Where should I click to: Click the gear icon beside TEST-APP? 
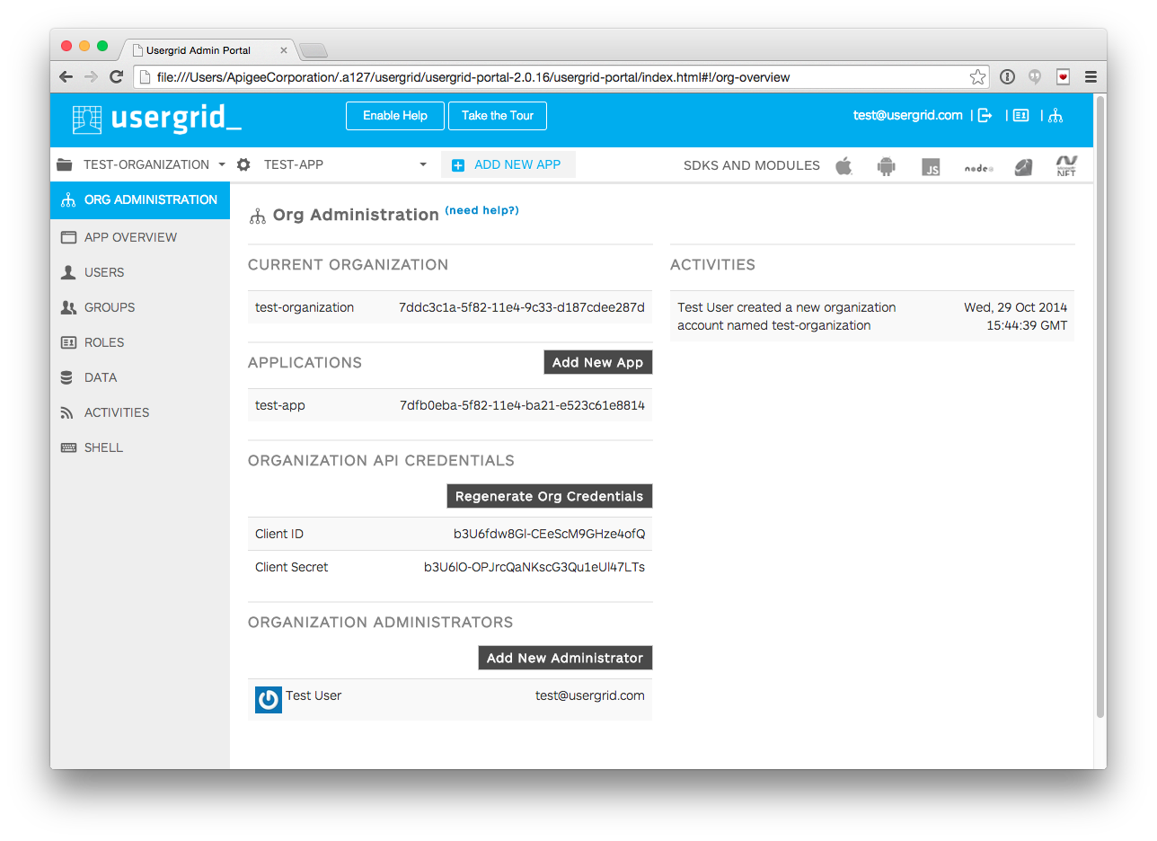coord(243,164)
